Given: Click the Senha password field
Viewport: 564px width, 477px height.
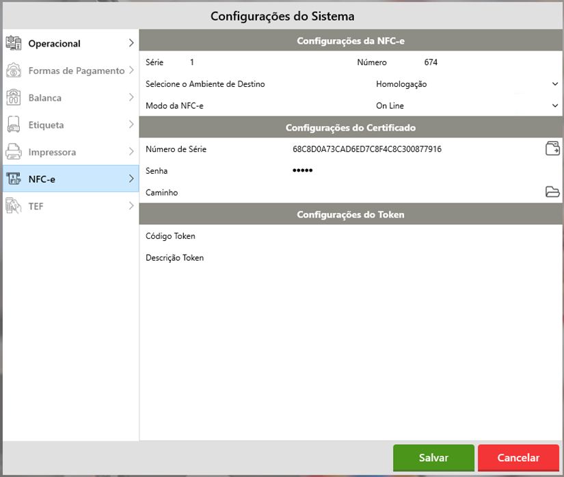Looking at the screenshot, I should pos(410,170).
